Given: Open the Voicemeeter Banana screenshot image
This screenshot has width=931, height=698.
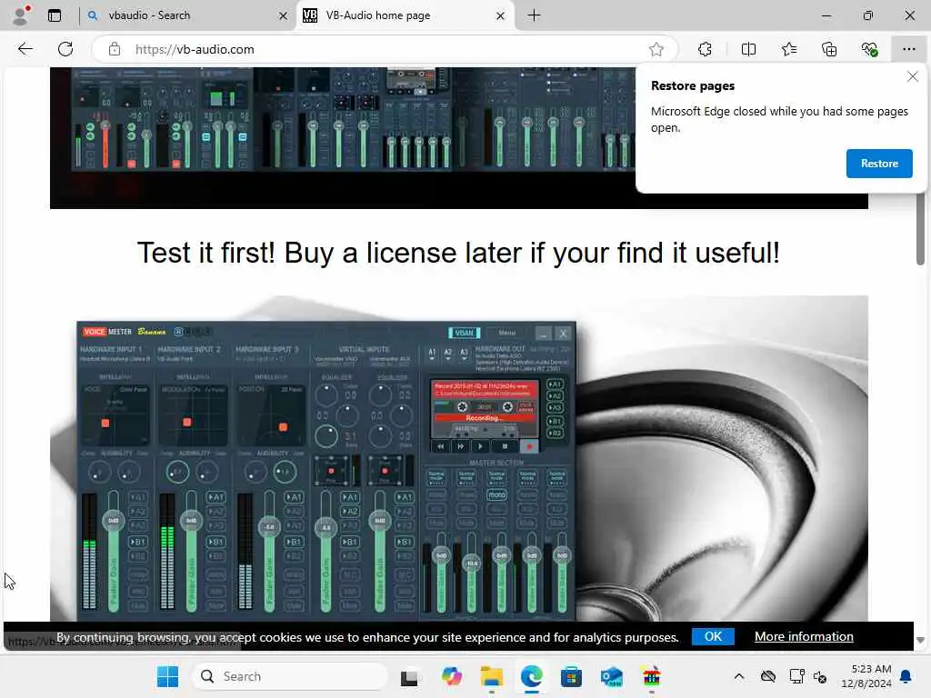Looking at the screenshot, I should pyautogui.click(x=459, y=458).
